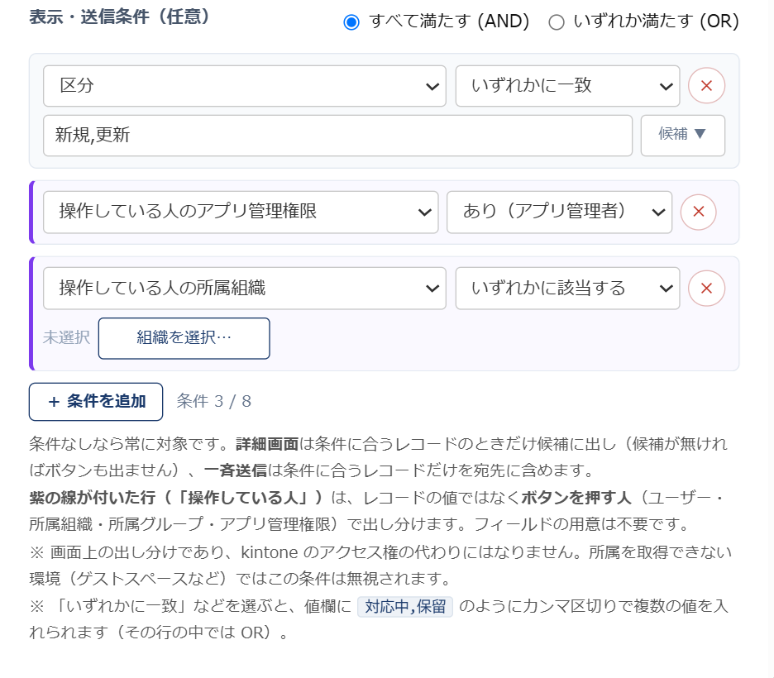Image resolution: width=774 pixels, height=678 pixels.
Task: Open the 候補 suggestions dropdown
Action: pyautogui.click(x=683, y=136)
